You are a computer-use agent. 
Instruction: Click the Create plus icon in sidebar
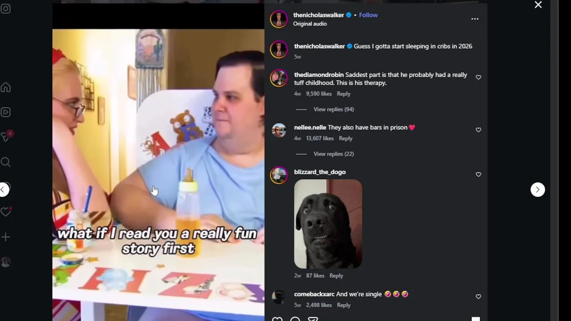click(x=6, y=237)
